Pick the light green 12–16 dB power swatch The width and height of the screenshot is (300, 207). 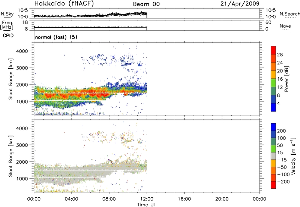coord(273,83)
